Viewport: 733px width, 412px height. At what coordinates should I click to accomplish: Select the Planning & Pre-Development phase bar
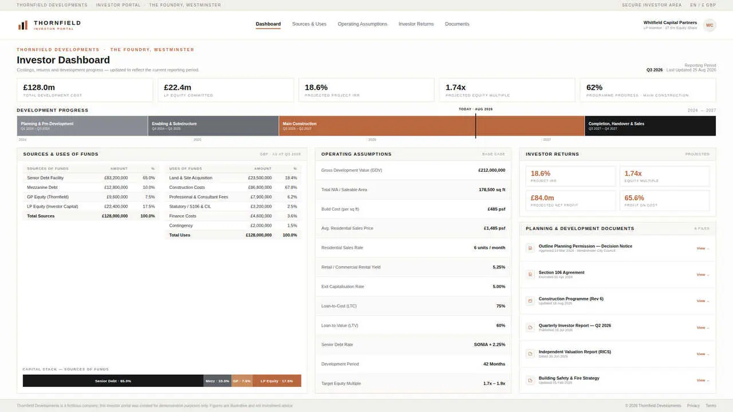point(82,126)
